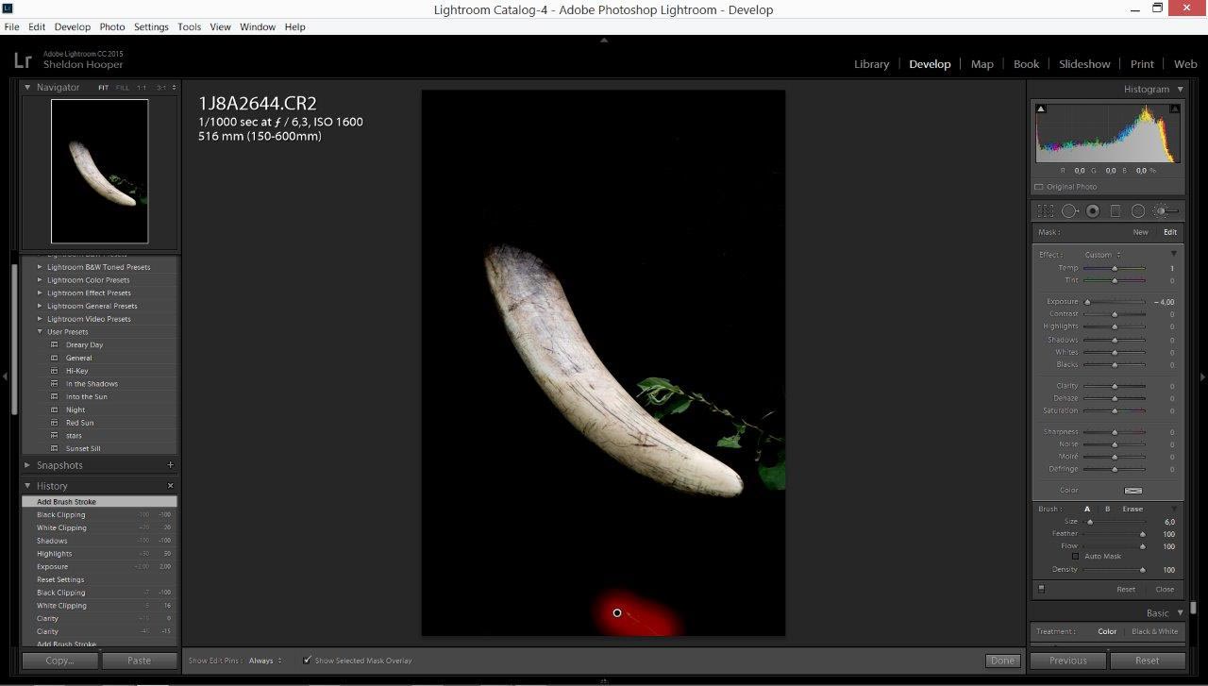Click right panel collapse arrow
1208x686 pixels.
1203,376
